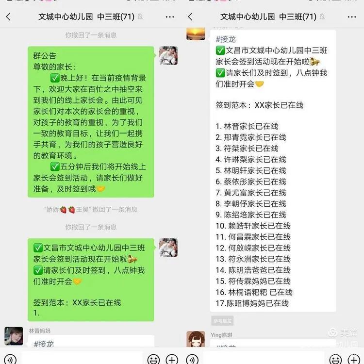Tap voice input icon in right chat

click(192, 360)
